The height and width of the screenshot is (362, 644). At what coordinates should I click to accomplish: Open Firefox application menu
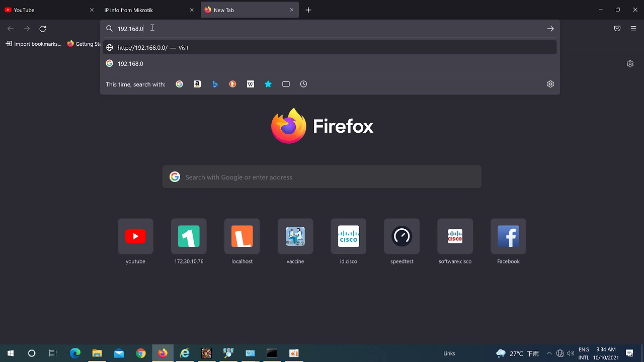click(633, 29)
